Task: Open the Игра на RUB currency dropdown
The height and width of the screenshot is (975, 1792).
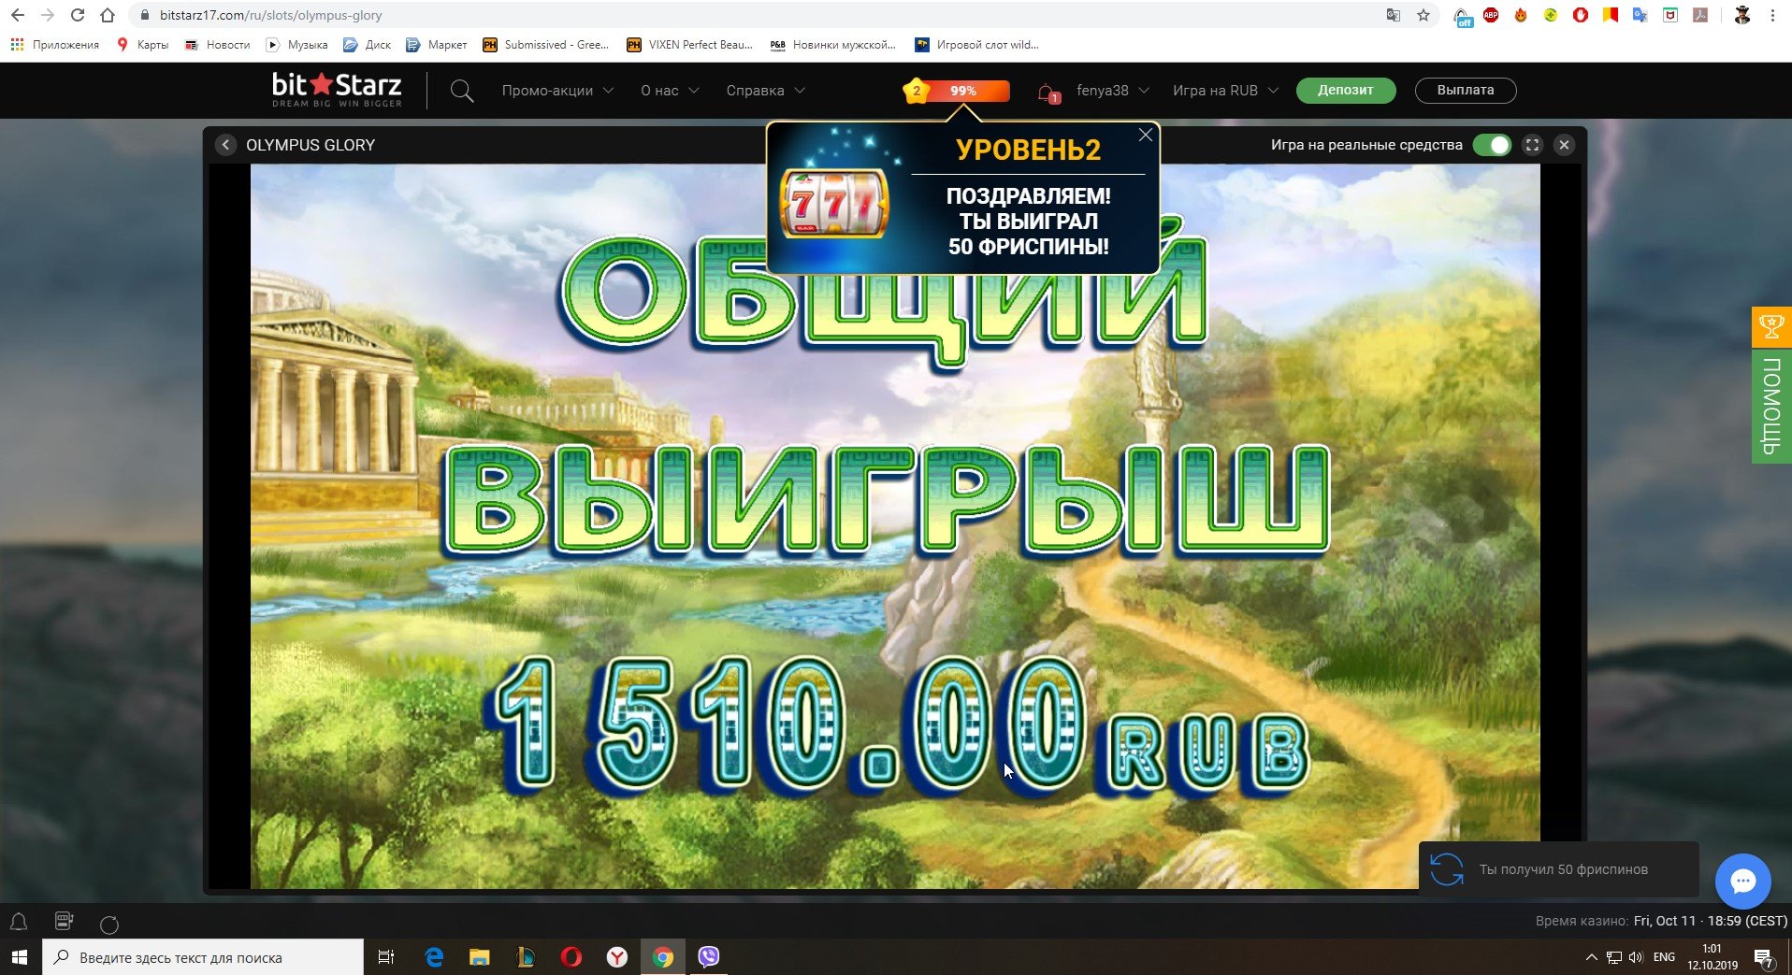Action: pyautogui.click(x=1224, y=91)
